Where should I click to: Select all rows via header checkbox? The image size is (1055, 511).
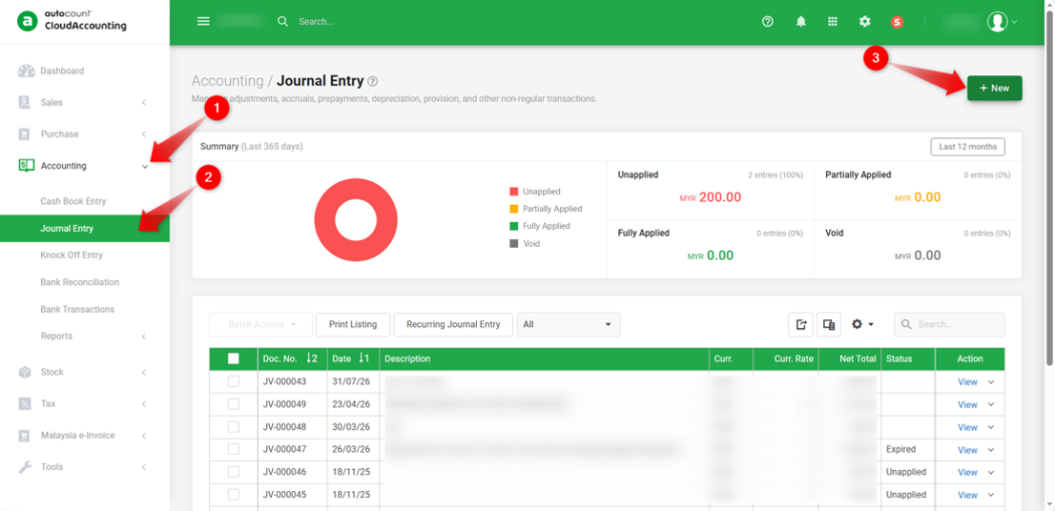234,358
